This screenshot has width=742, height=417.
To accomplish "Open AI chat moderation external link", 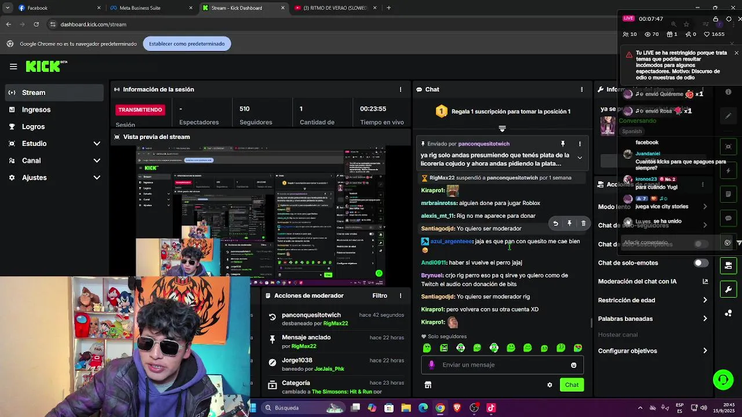I will 705,281.
